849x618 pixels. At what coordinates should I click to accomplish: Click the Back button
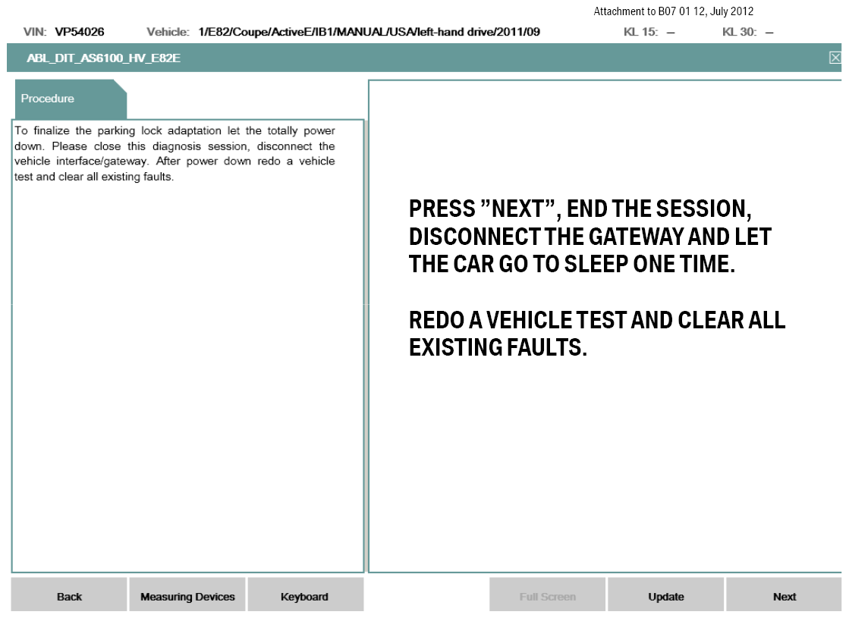click(69, 595)
